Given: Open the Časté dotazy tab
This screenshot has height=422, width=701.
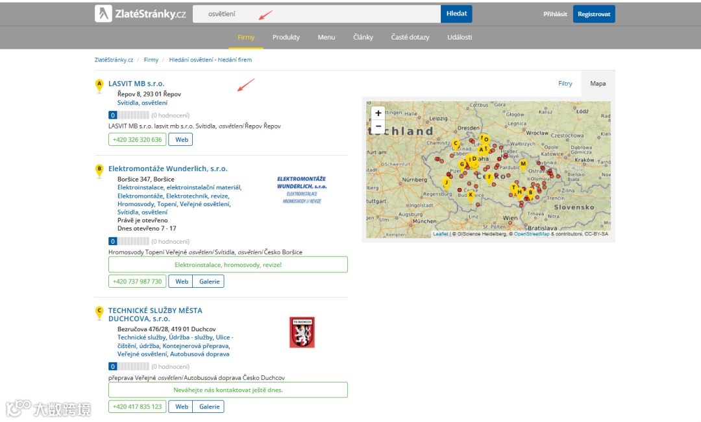Looking at the screenshot, I should [410, 38].
